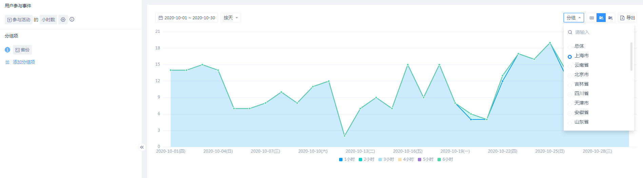This screenshot has width=643, height=178.
Task: Click the numbered badge 1 beside 省份
Action: coord(7,50)
